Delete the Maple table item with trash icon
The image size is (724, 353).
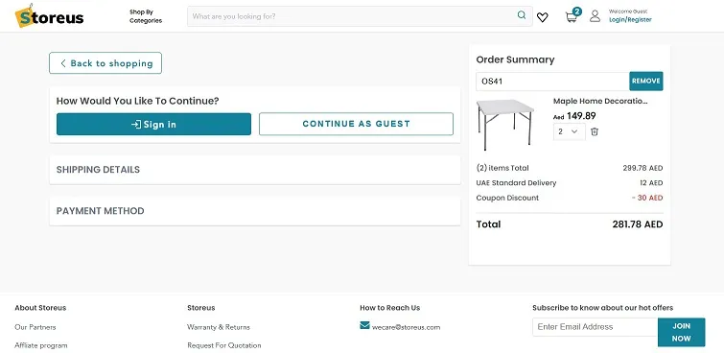[x=595, y=131]
